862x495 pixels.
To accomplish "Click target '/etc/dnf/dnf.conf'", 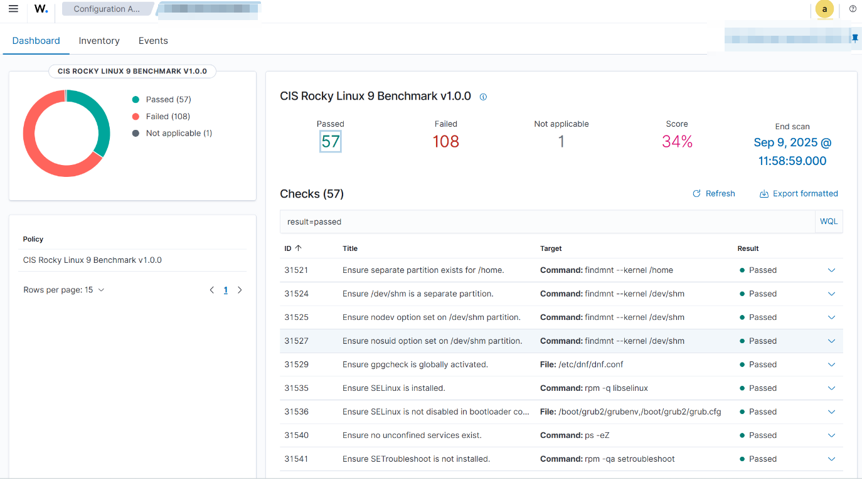I will tap(591, 365).
